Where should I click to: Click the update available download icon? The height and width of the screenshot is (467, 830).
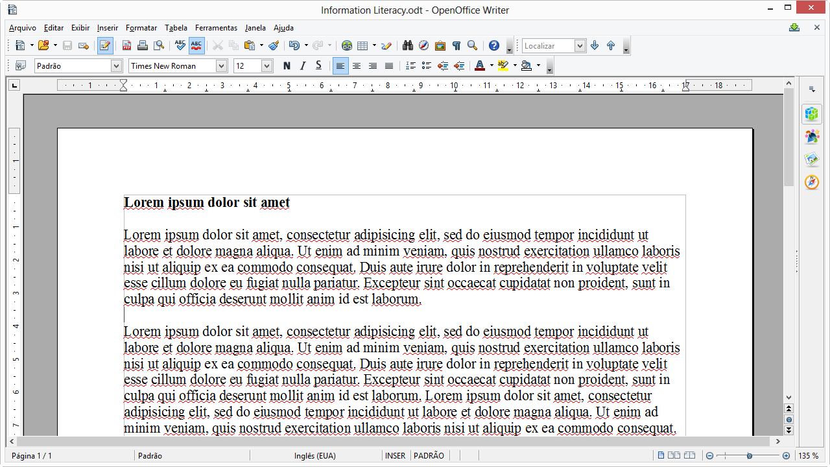pos(795,27)
